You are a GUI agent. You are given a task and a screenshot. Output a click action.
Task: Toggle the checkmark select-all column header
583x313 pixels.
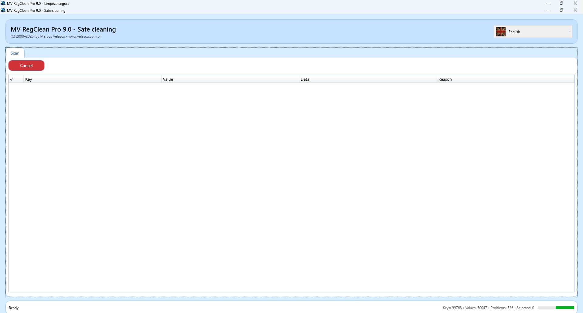coord(12,79)
